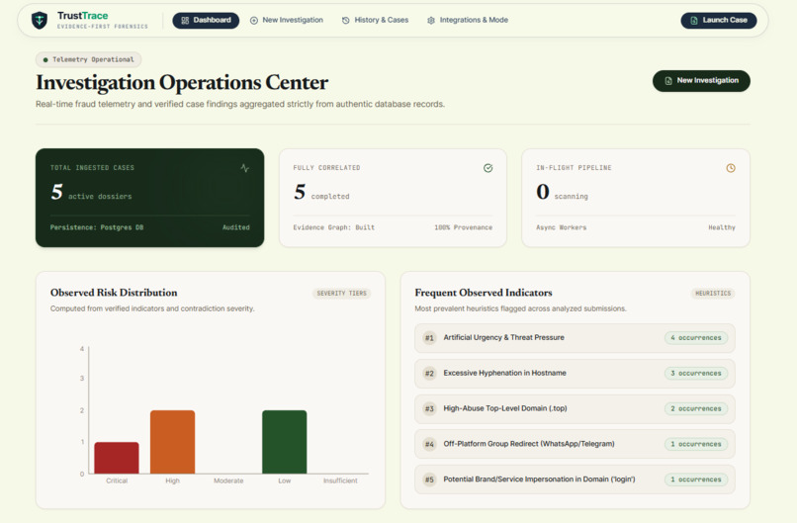Click the Audited label
This screenshot has height=523, width=797.
236,227
